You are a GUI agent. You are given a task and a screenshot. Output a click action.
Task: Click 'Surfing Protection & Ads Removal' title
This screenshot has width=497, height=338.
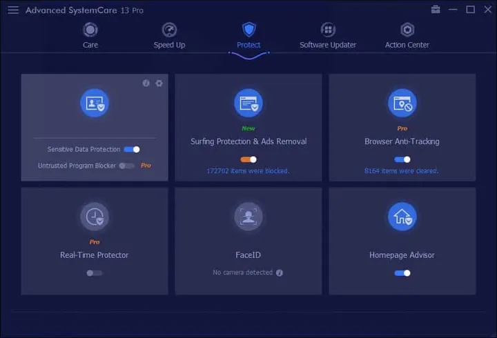(x=248, y=141)
